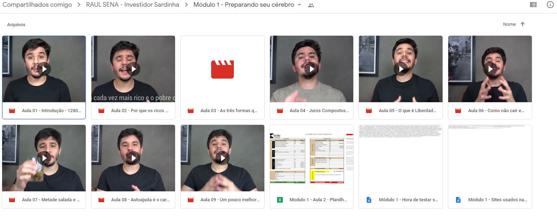Viewport: 557px width, 220px height.
Task: Navigate to Compartilhados comigo breadcrumb
Action: point(37,5)
